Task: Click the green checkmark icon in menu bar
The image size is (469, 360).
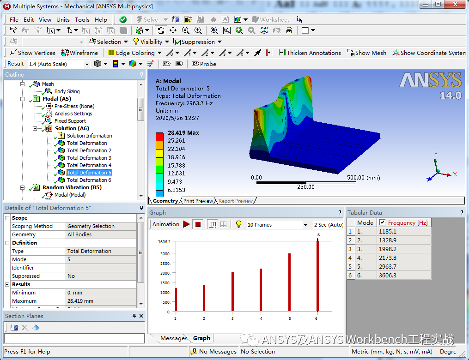Action: (x=122, y=20)
